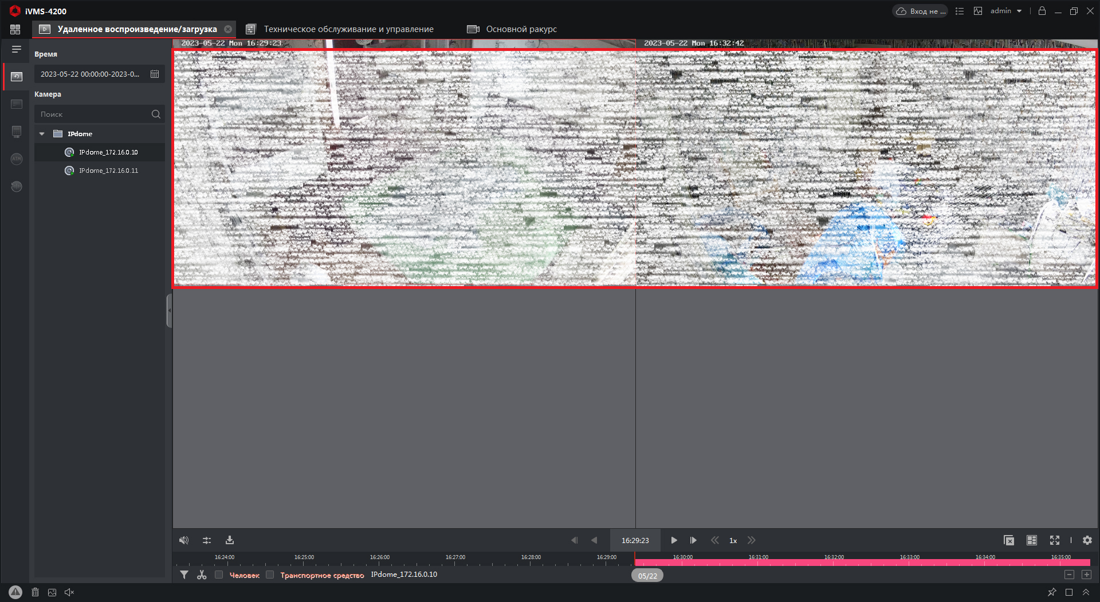Collapse the IPdome folder tree
1100x602 pixels.
[42, 134]
